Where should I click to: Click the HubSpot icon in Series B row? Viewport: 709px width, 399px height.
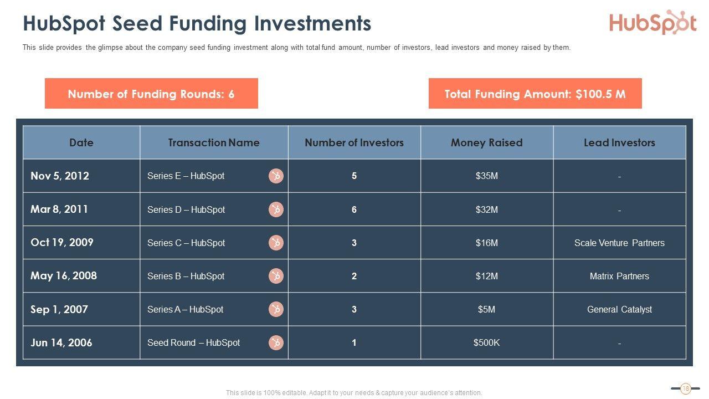point(276,276)
